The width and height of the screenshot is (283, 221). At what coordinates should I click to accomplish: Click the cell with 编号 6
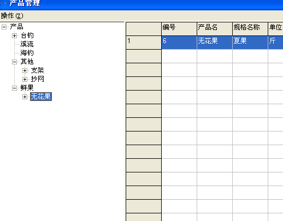point(179,43)
